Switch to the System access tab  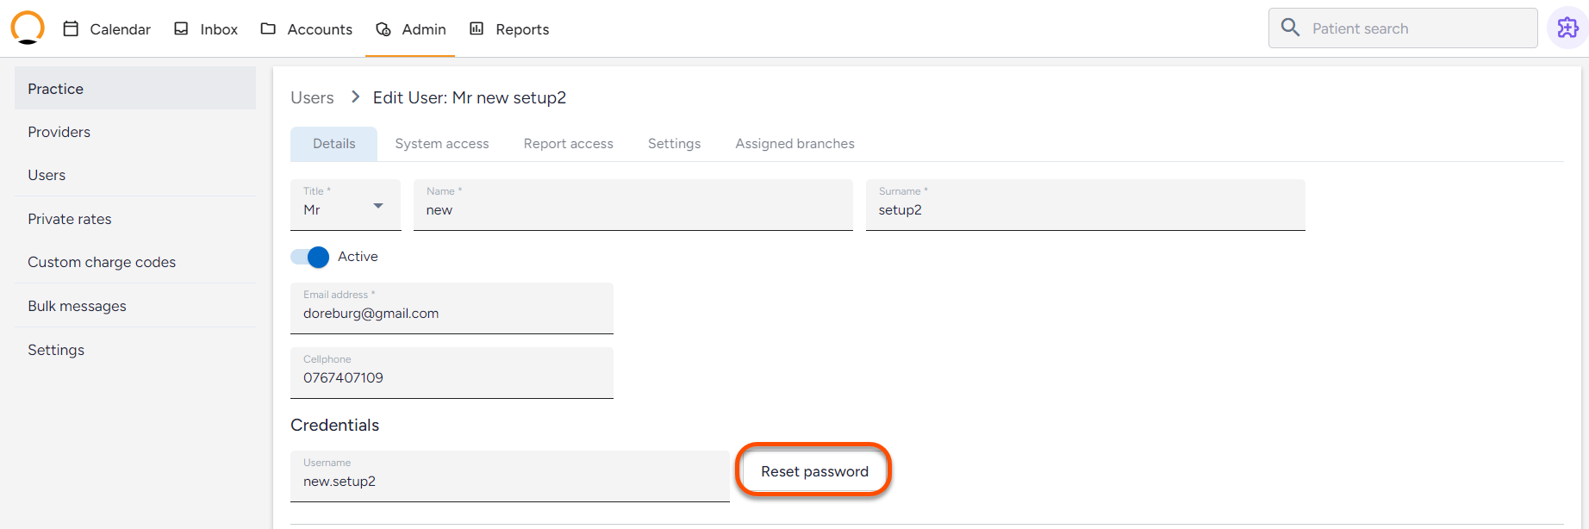tap(442, 144)
